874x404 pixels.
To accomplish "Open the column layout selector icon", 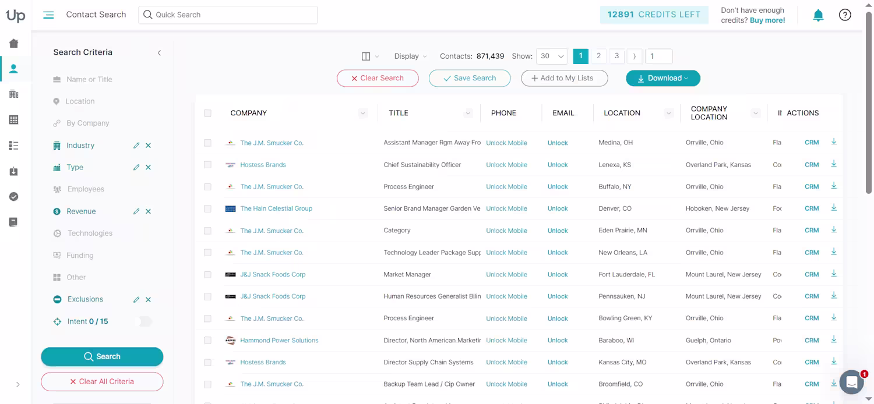I will coord(370,56).
